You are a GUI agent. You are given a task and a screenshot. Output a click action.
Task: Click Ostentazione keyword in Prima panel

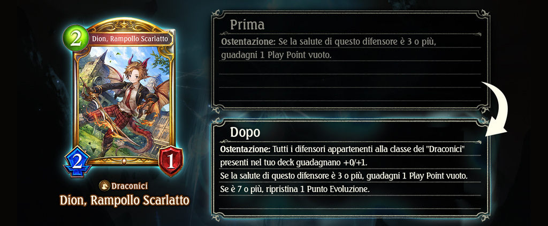point(248,43)
